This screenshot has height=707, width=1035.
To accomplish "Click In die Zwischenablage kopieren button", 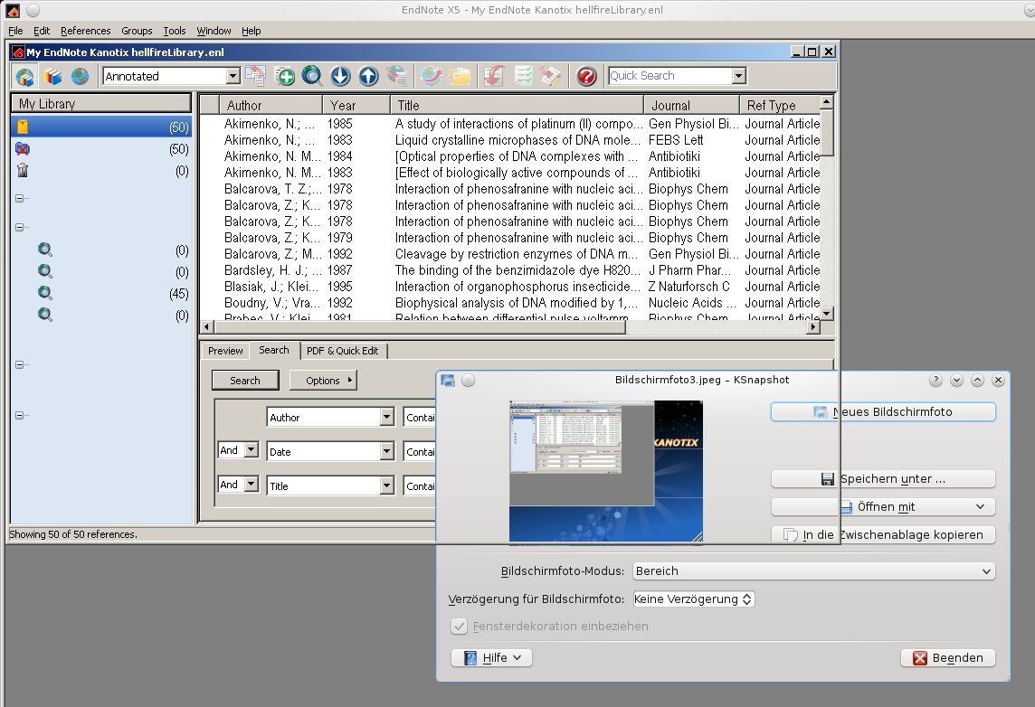I will [883, 535].
